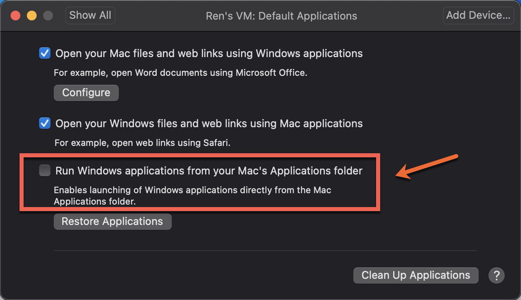
Task: Close the Default Applications window
Action: click(15, 16)
